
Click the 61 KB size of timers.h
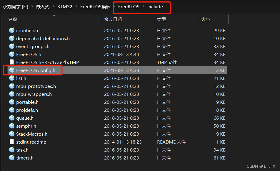point(219,158)
